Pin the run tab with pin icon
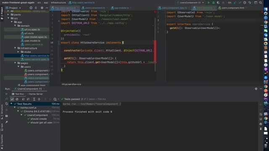The width and height of the screenshot is (269, 151). tap(7, 122)
